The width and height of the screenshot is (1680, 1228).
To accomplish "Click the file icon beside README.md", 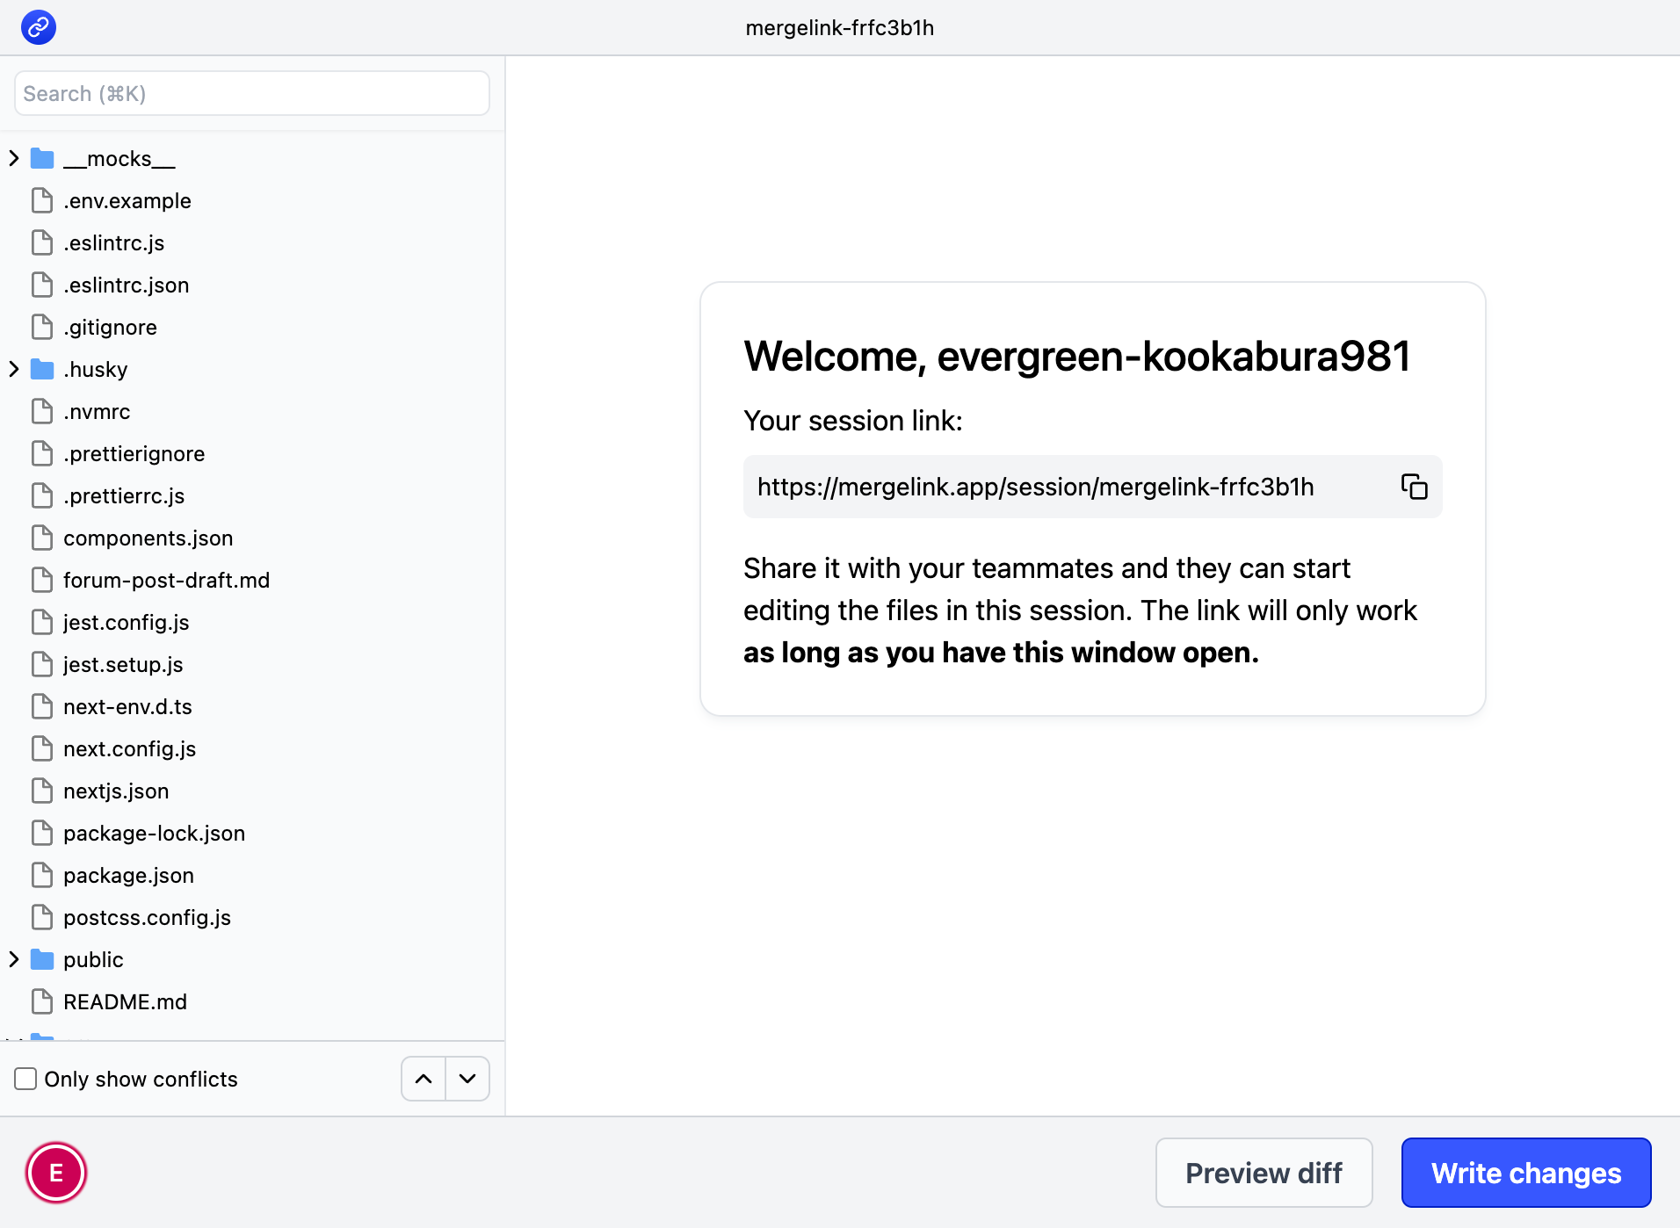I will [42, 1002].
